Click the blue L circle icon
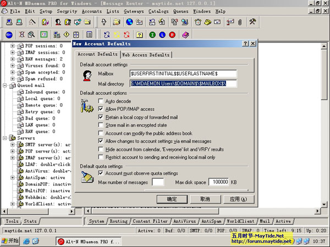The width and height of the screenshot is (330, 247). pos(162,35)
